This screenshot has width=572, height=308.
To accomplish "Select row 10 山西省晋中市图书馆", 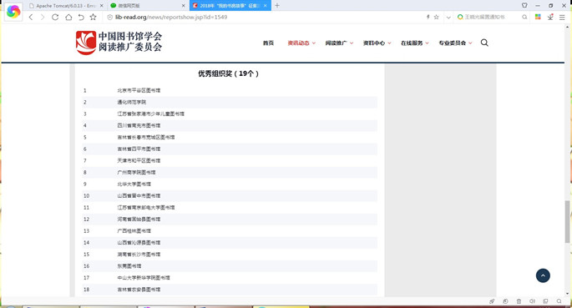I will click(x=230, y=196).
